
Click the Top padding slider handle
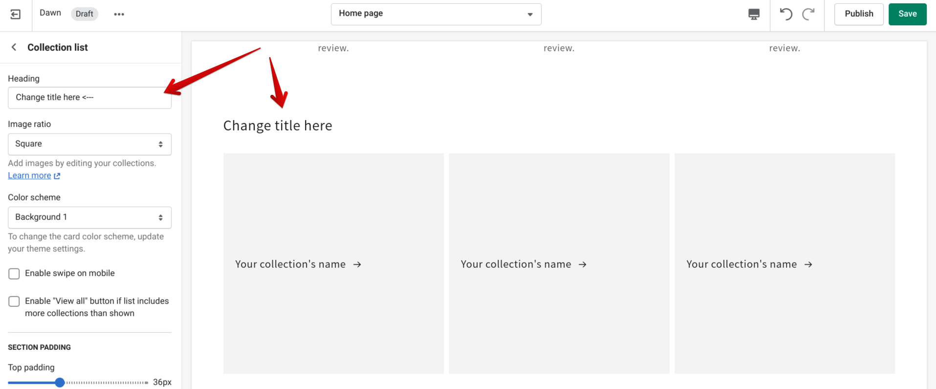pos(60,383)
